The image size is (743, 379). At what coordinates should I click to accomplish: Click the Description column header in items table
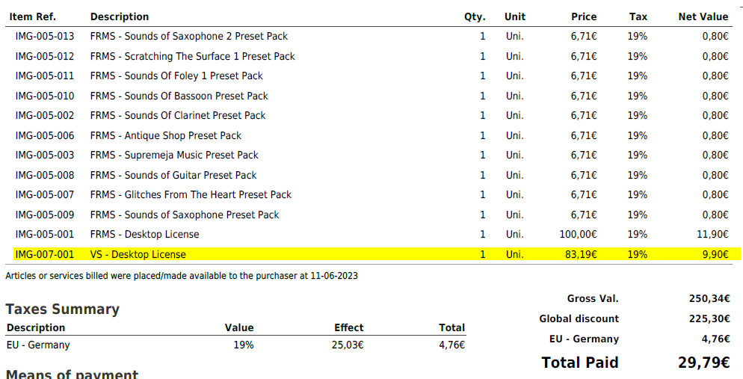[x=120, y=16]
